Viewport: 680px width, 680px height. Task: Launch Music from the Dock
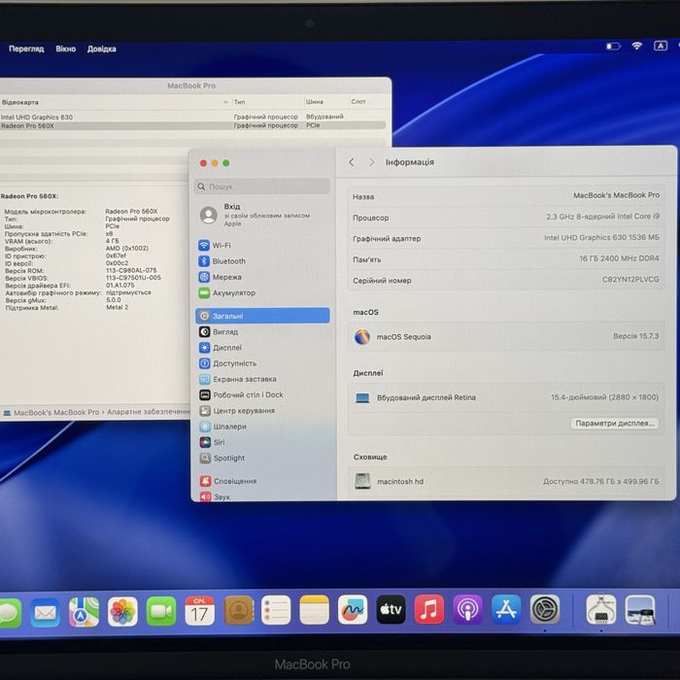pos(429,609)
